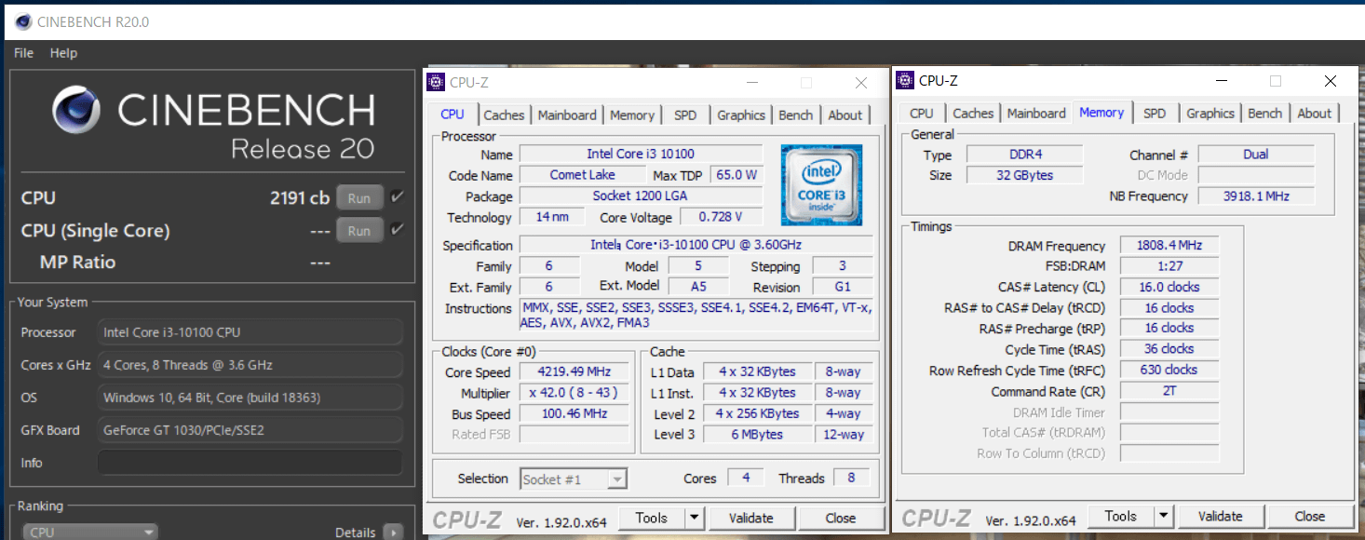The image size is (1365, 540).
Task: Click the OS field showing Windows 10
Action: tap(250, 398)
